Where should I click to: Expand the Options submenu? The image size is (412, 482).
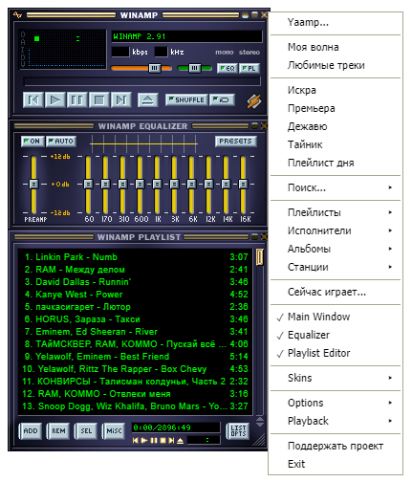[x=336, y=403]
